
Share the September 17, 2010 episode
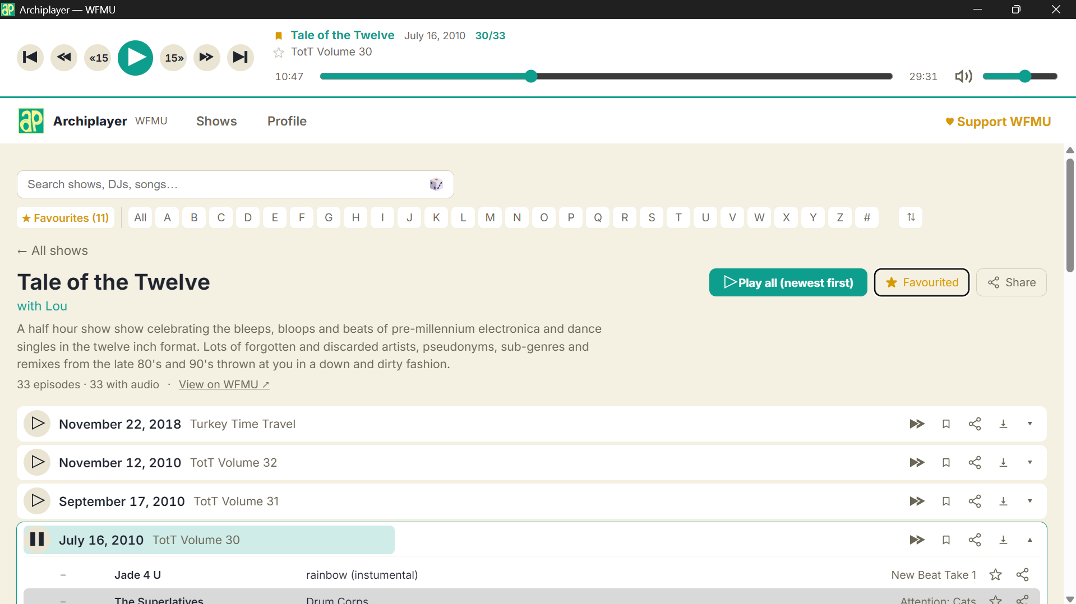point(975,501)
